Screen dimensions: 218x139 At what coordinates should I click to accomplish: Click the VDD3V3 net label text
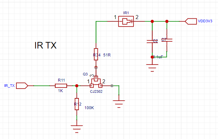[205, 21]
